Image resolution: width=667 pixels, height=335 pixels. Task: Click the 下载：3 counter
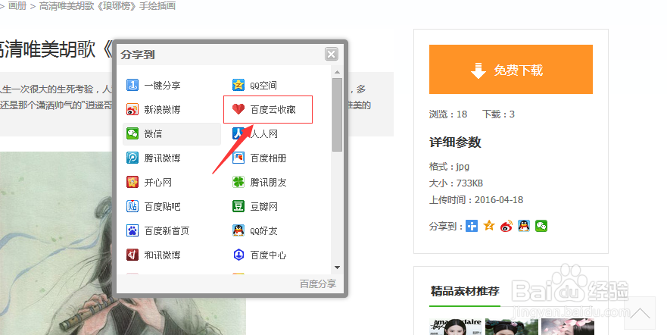498,114
